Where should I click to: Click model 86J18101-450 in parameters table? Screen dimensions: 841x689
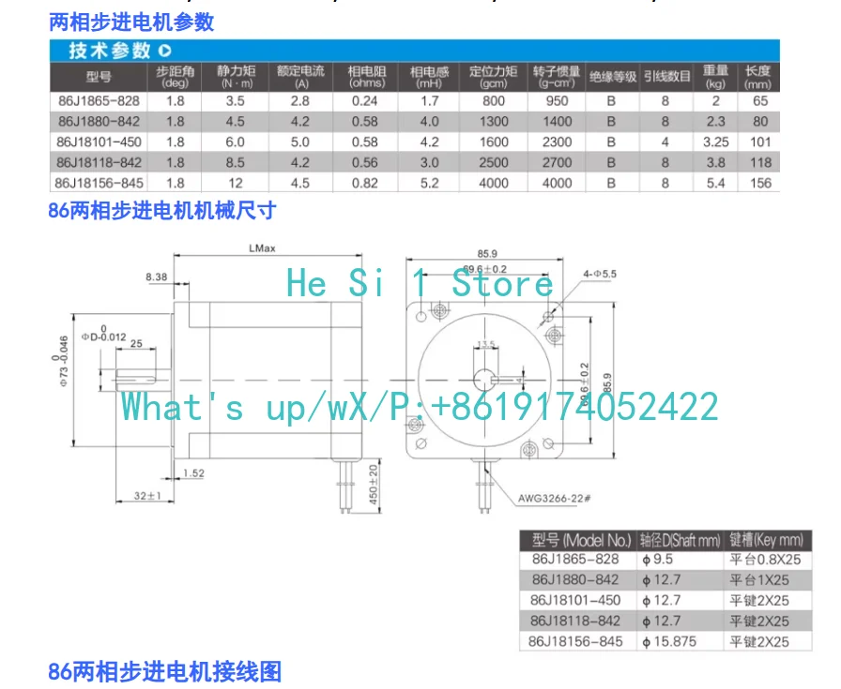click(99, 142)
